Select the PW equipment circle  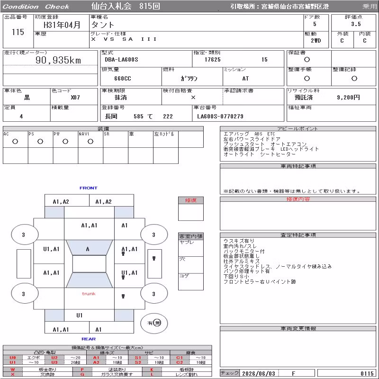[65, 141]
